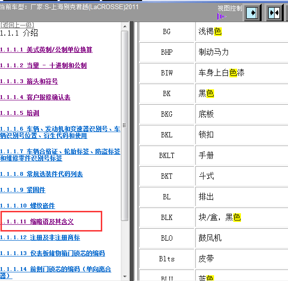Open section 1.1.1.8 常规选装件代码列表

(41, 174)
